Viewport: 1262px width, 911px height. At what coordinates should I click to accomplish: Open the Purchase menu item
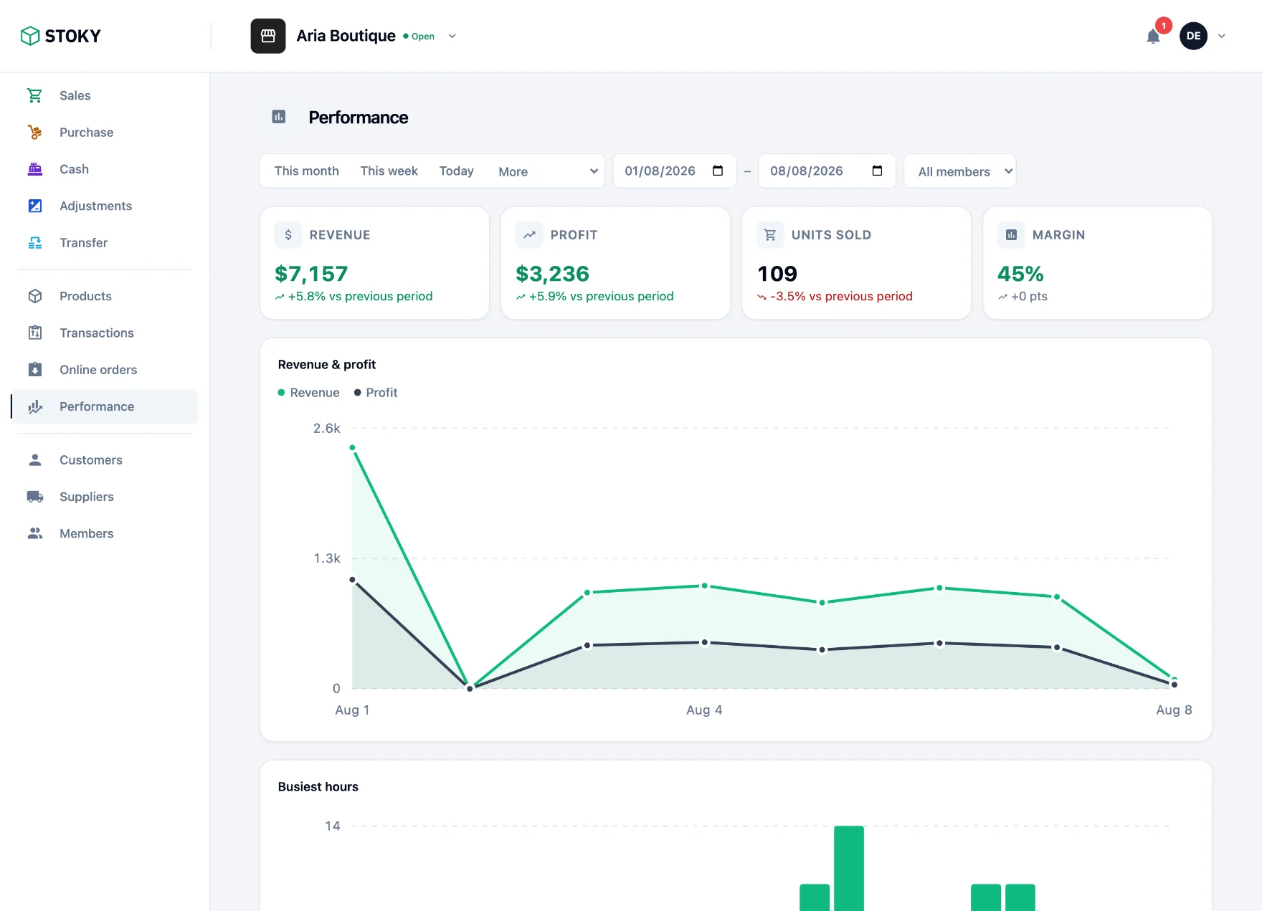105,132
